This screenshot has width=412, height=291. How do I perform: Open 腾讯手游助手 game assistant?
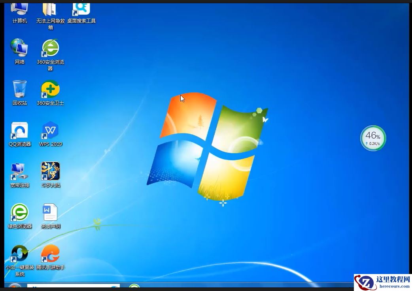click(51, 253)
